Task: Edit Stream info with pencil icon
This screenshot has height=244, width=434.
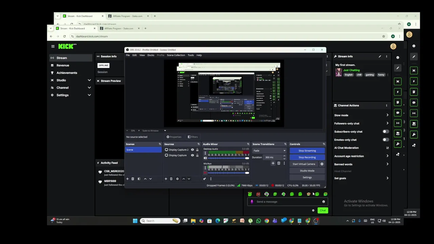Action: 380,57
